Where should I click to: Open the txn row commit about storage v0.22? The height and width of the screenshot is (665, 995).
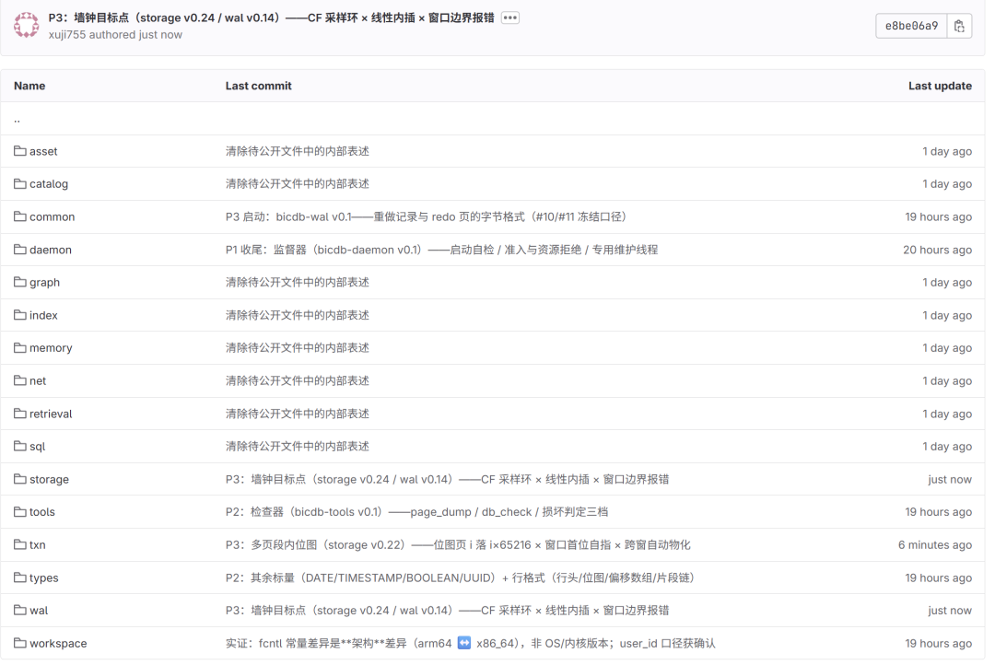point(458,545)
